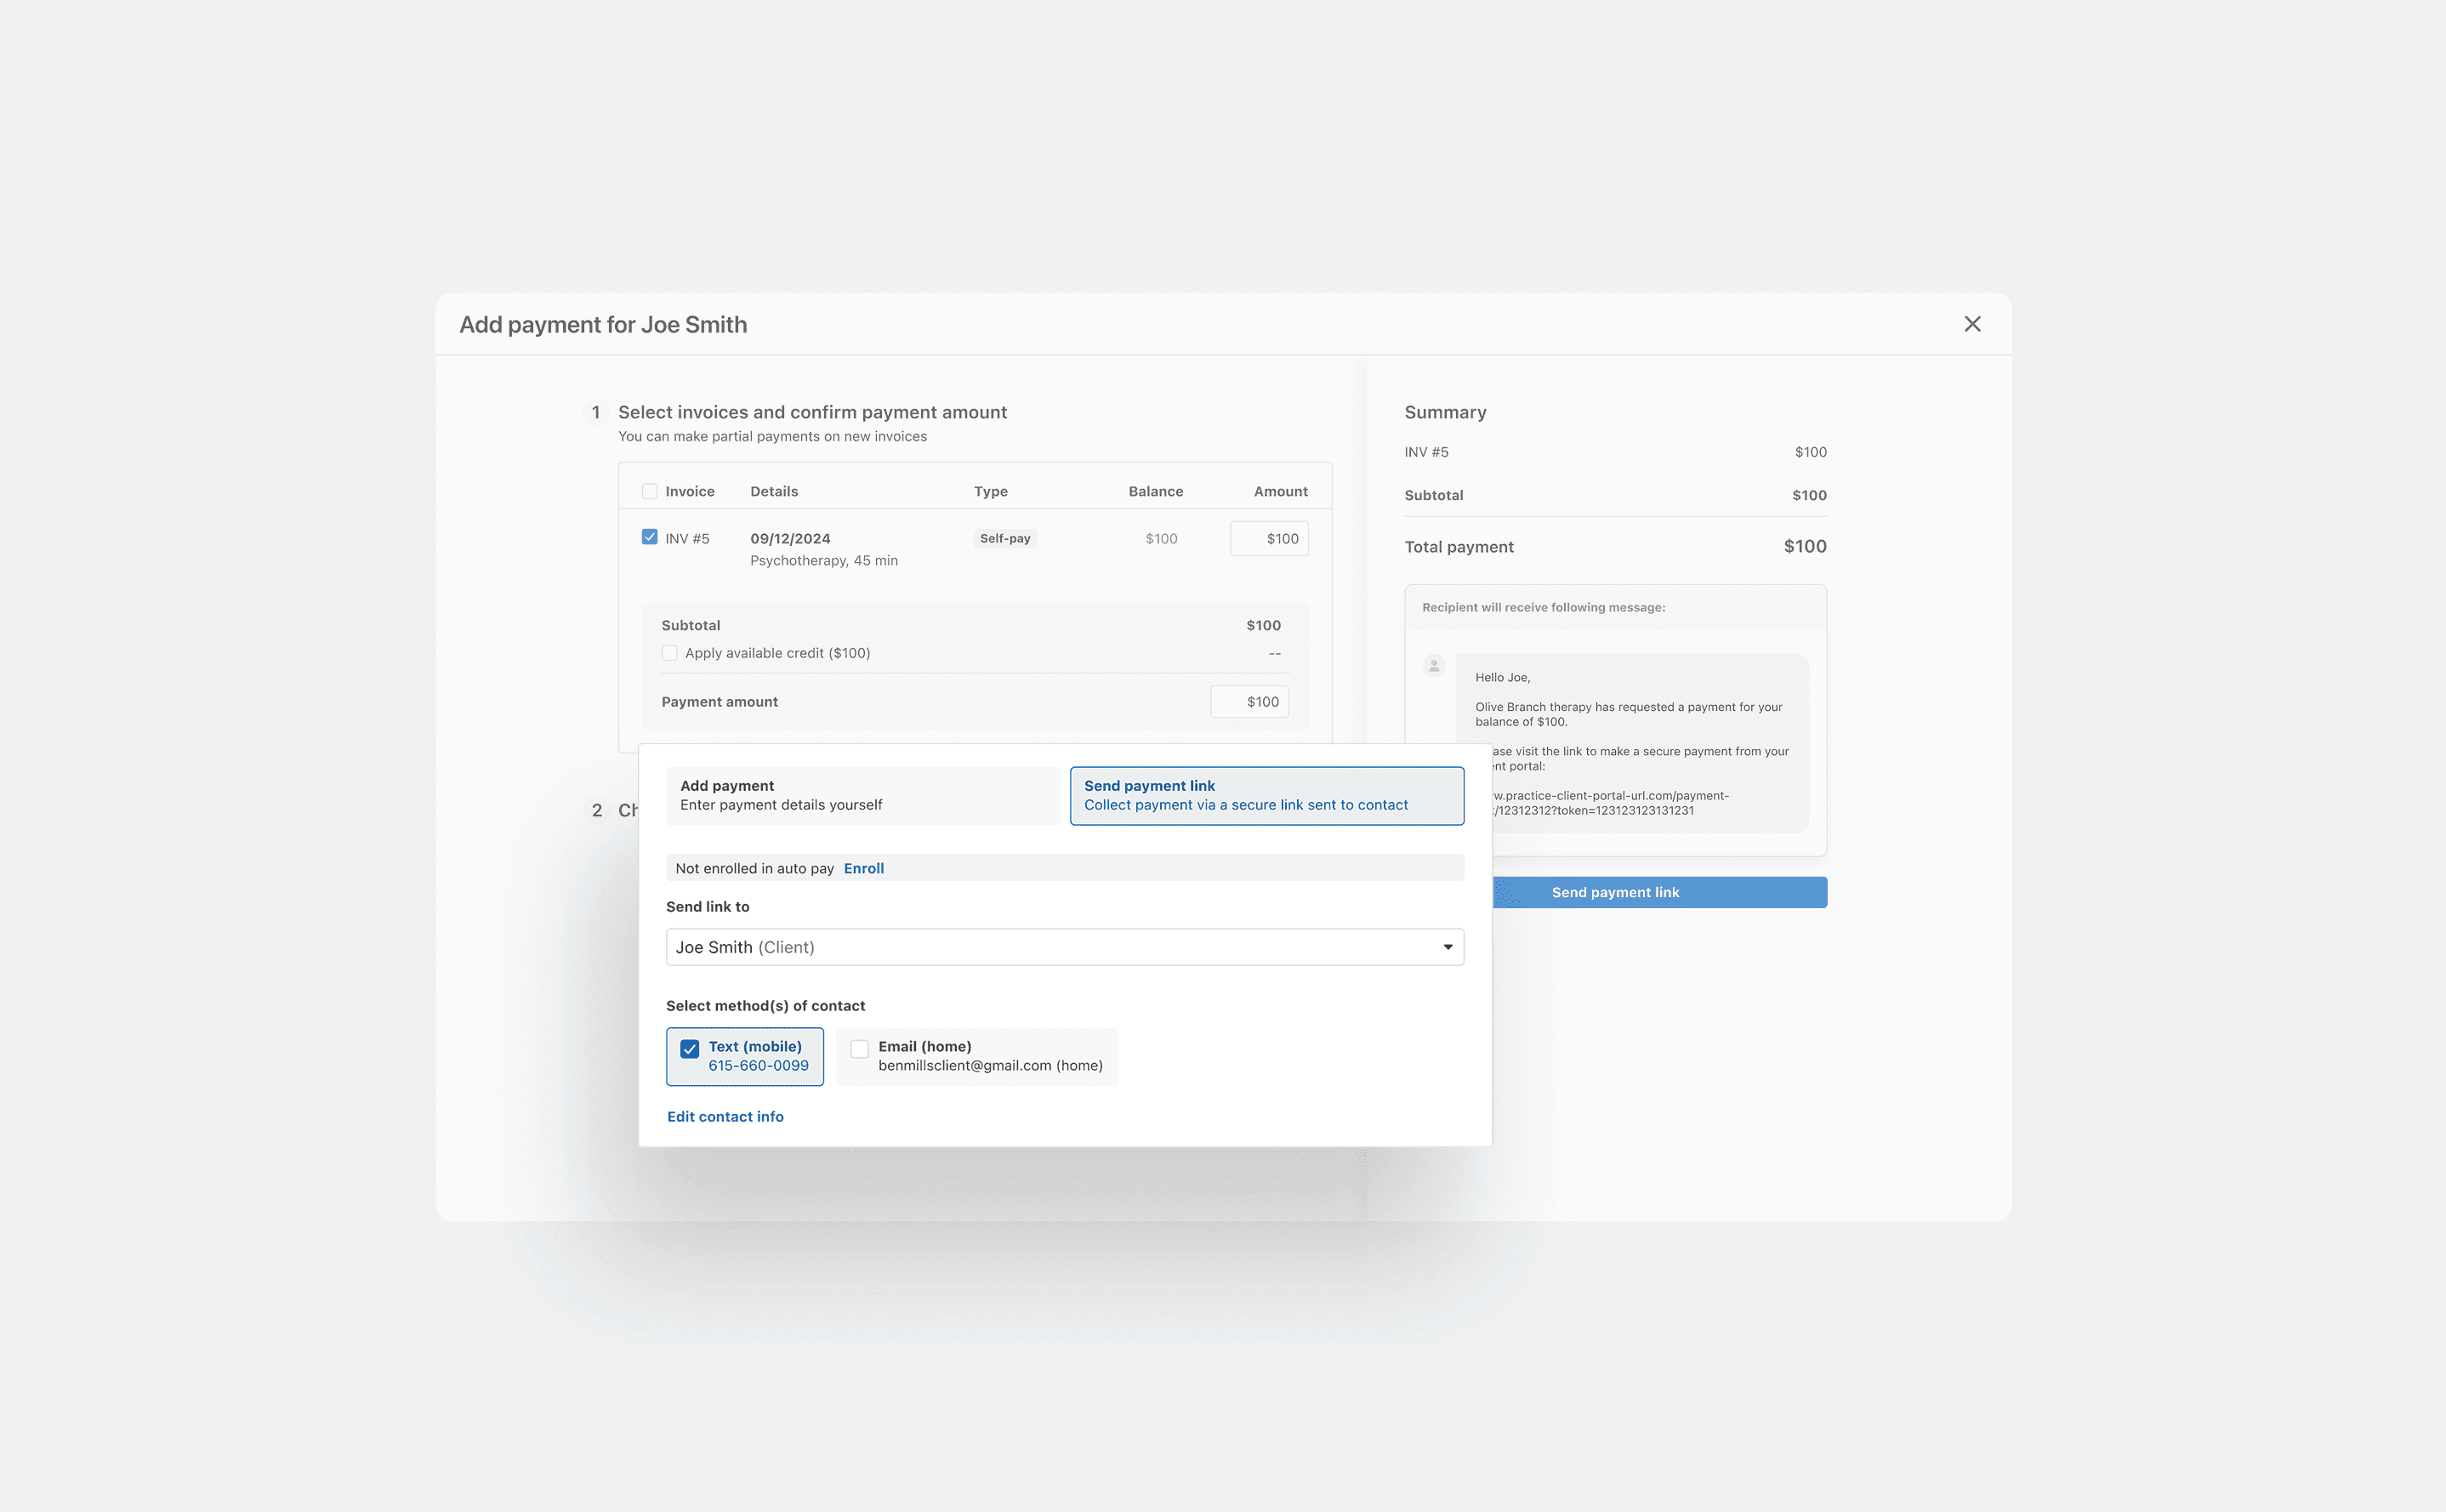Close the Add payment dialog

pyautogui.click(x=1972, y=324)
